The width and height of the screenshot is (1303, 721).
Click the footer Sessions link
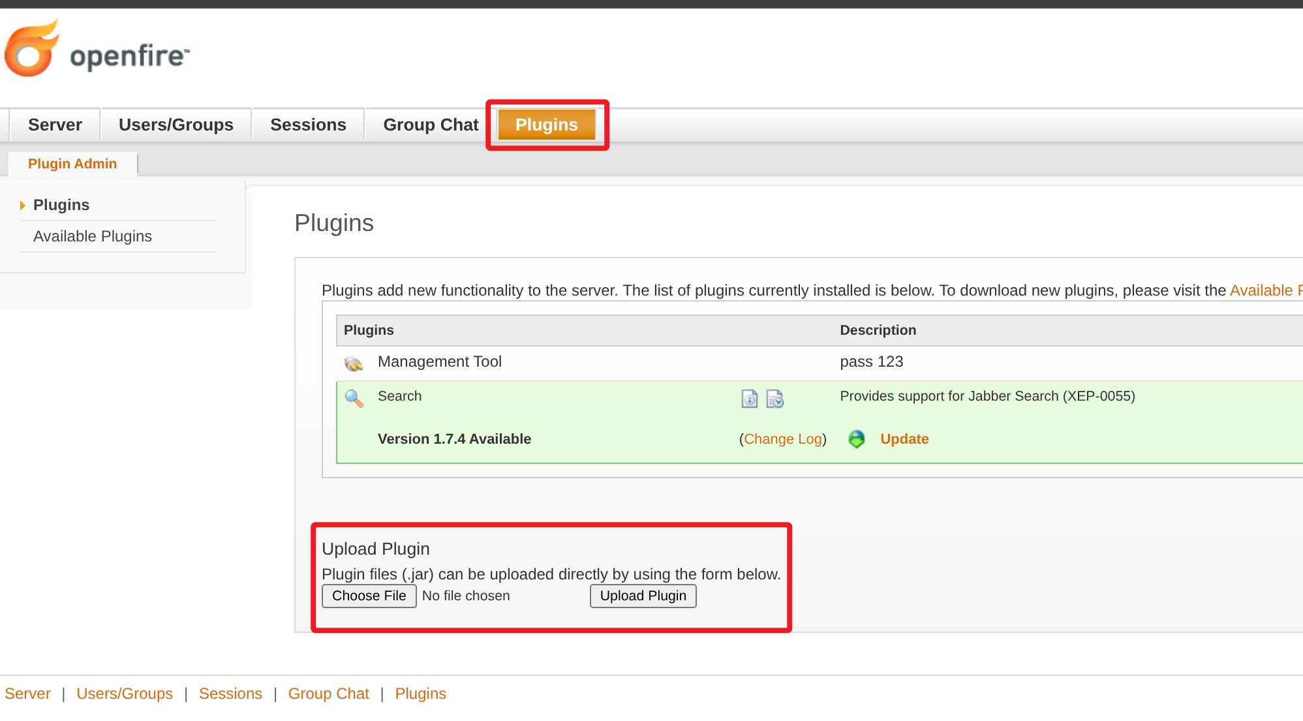(x=230, y=694)
